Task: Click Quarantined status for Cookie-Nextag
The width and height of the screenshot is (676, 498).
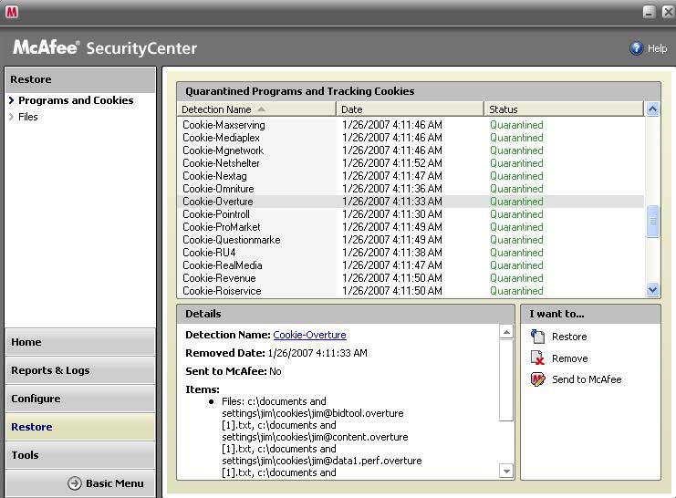Action: tap(516, 176)
